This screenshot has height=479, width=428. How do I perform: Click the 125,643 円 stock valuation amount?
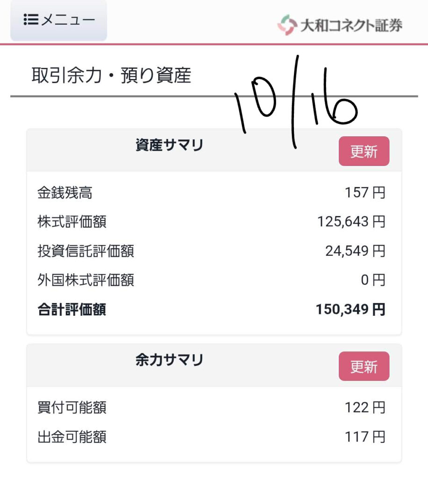351,222
